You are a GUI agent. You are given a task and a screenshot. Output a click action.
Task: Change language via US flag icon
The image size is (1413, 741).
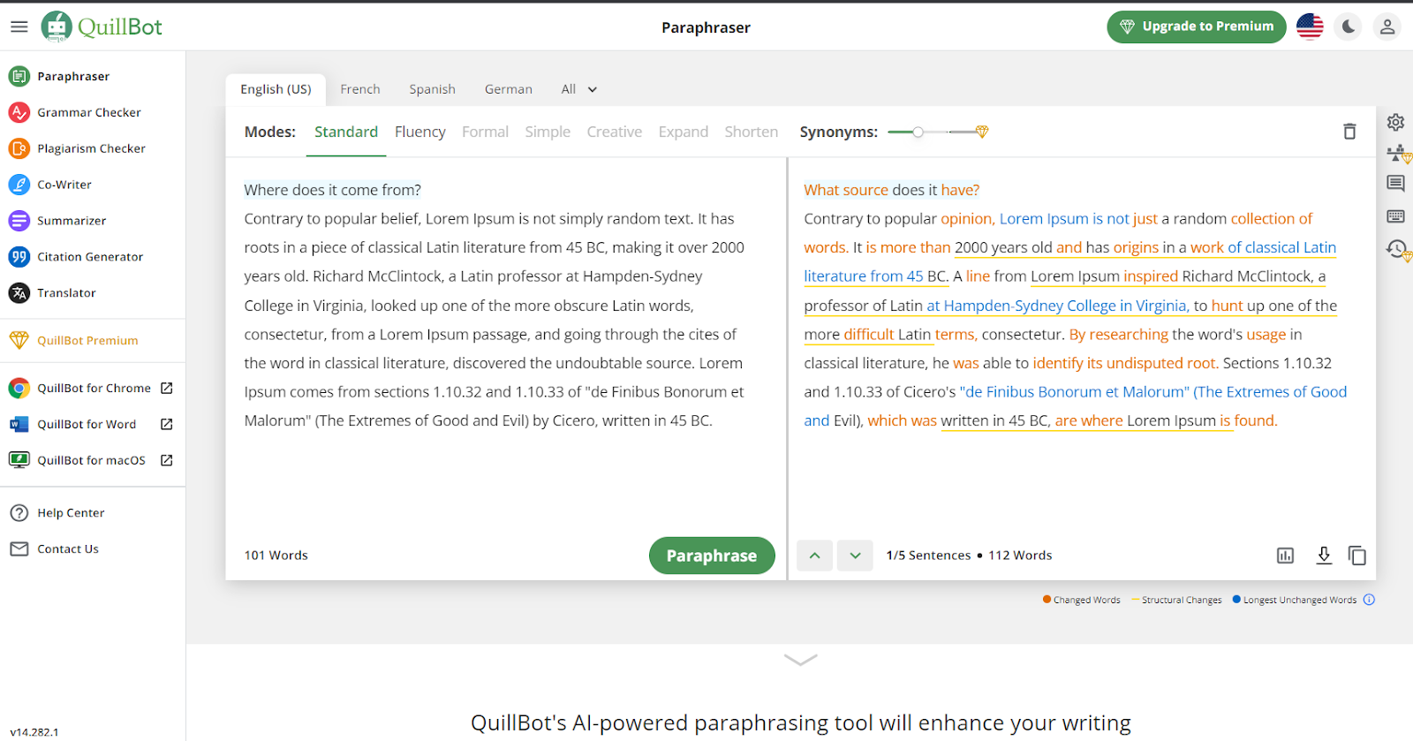coord(1310,26)
